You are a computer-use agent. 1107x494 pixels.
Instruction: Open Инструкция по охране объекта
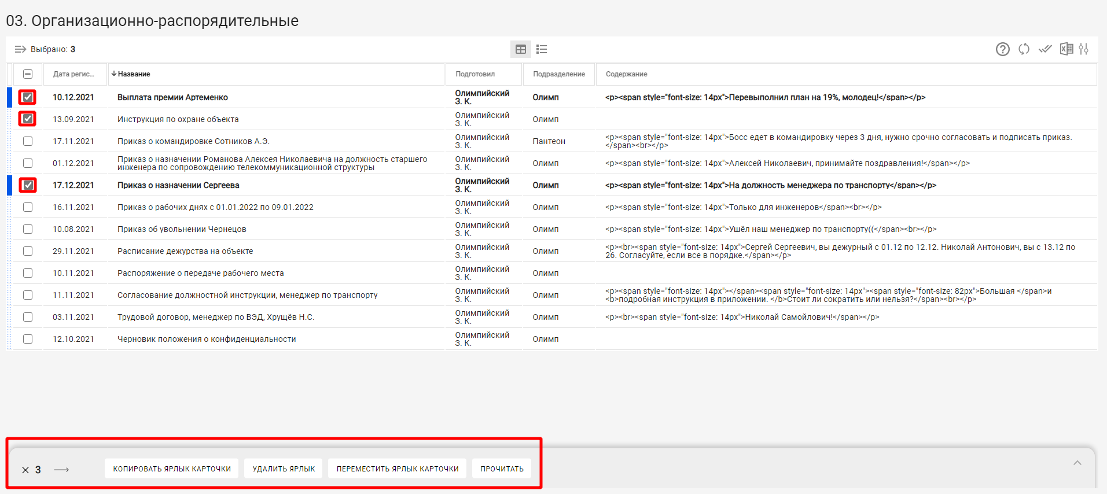point(178,119)
